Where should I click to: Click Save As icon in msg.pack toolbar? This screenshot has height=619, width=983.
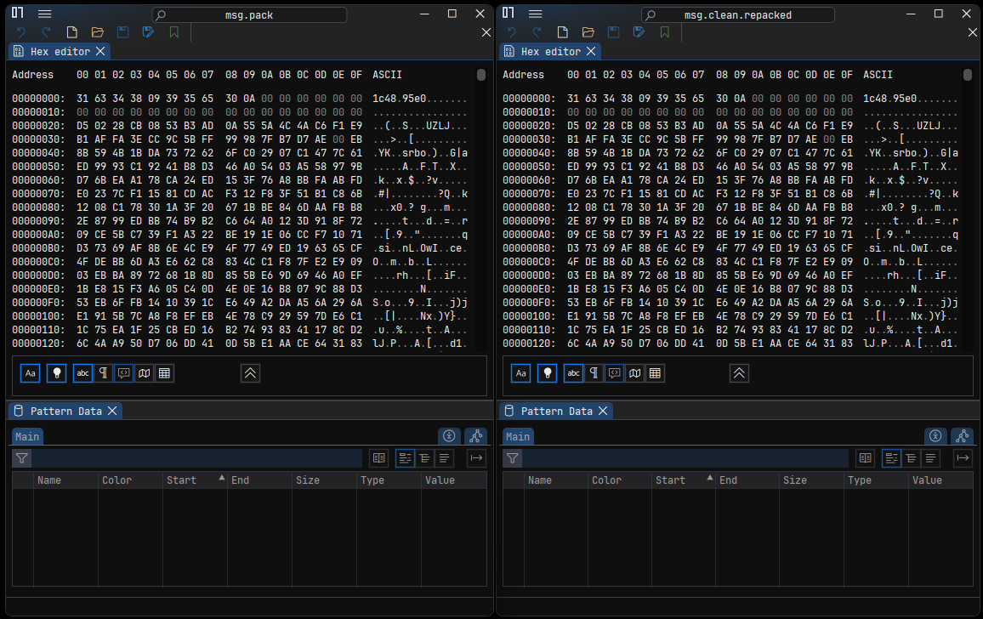pos(148,32)
